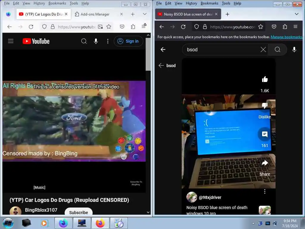
Task: Open YouTube hamburger guide menu in left window
Action: [x=11, y=41]
